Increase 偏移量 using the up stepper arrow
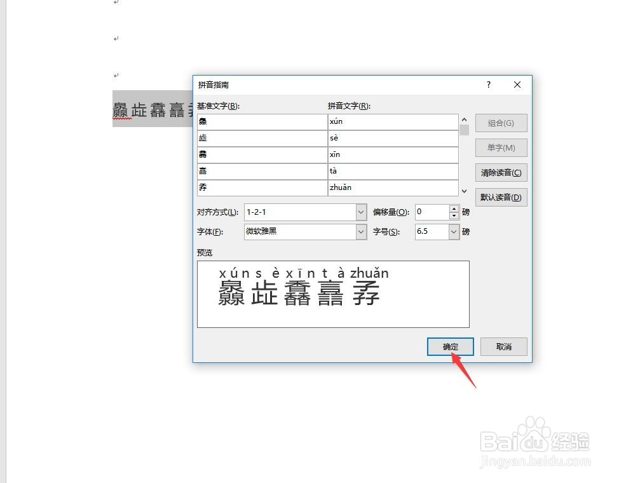 pos(454,208)
